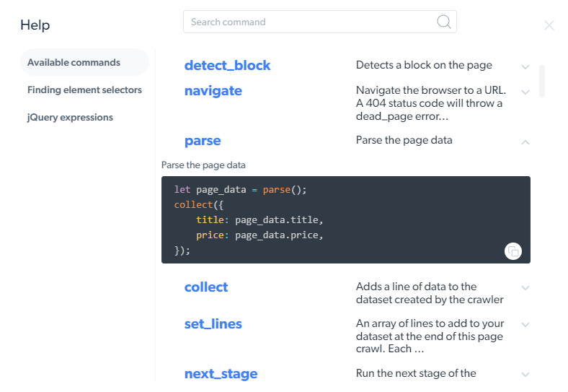Click the collect command link
The width and height of the screenshot is (568, 392).
click(205, 287)
